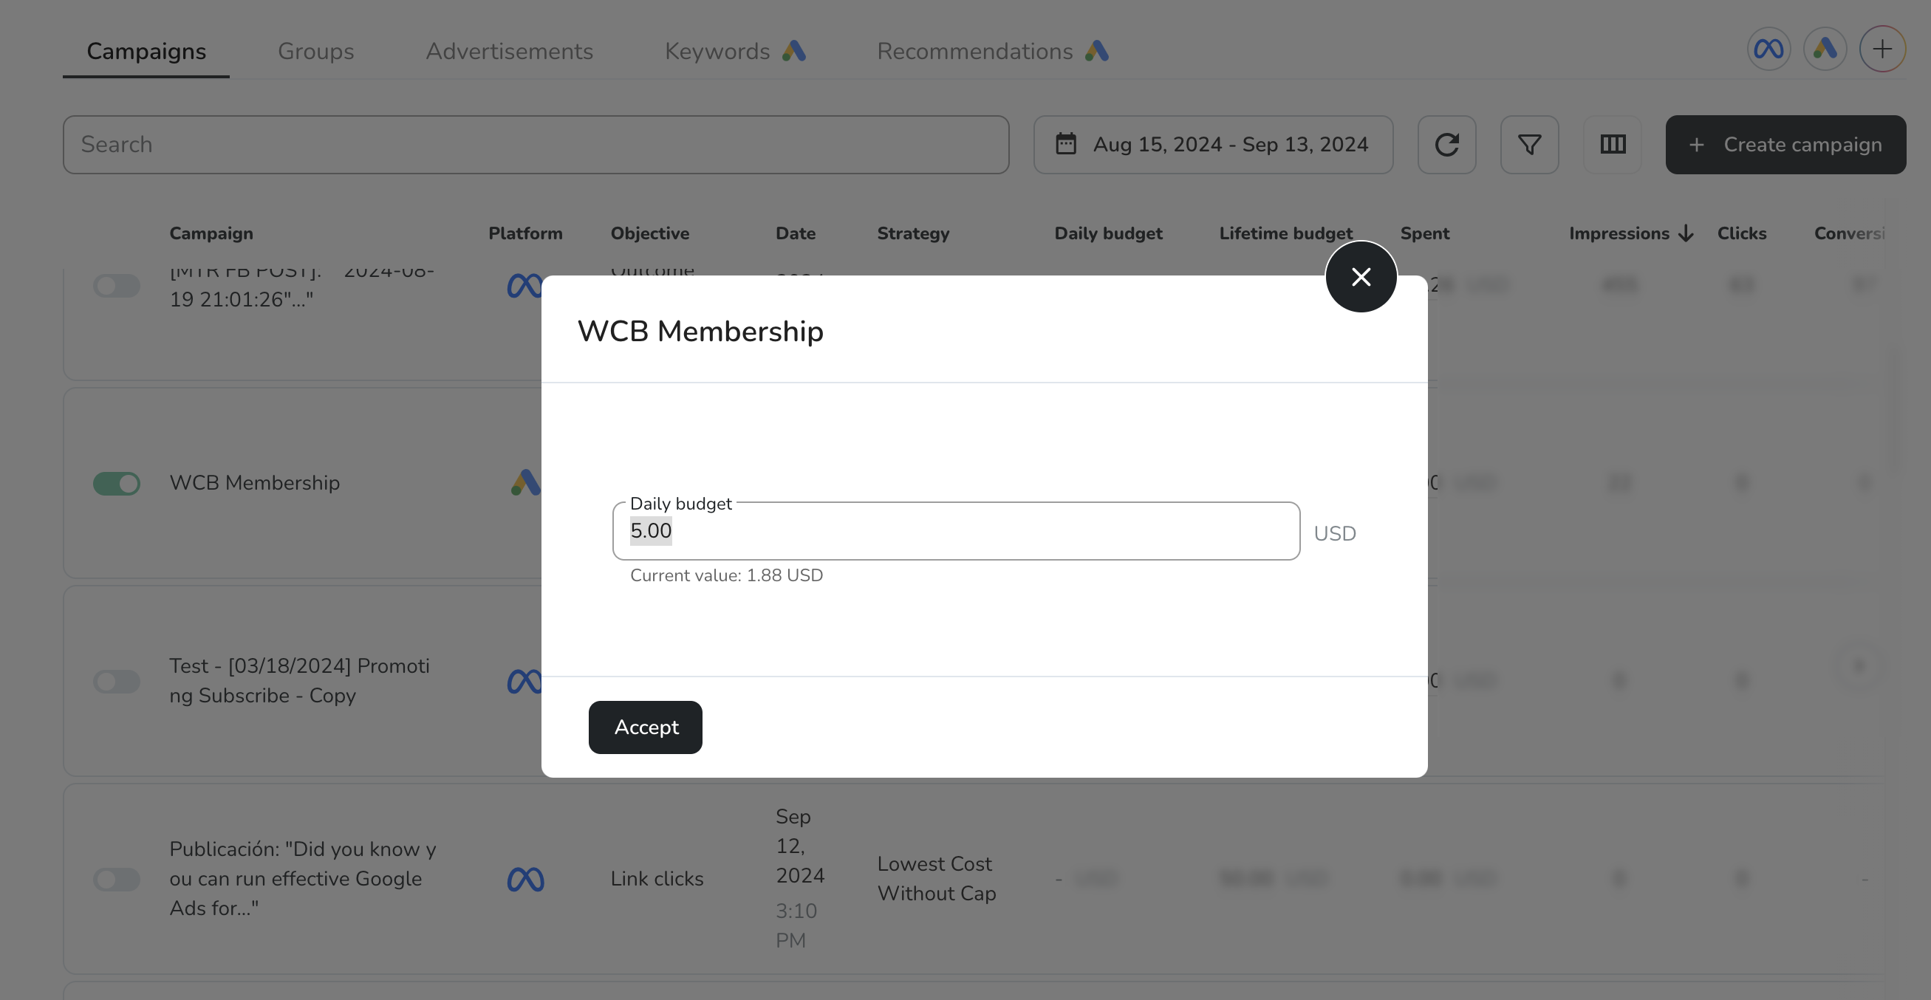Sort by the Campaign column
Viewport: 1931px width, 1000px height.
(211, 233)
